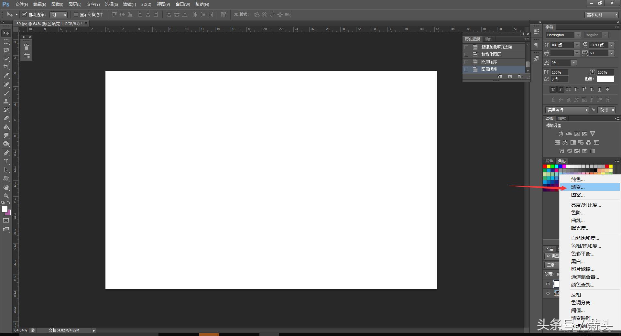Switch to the 动作 tab

pos(488,38)
